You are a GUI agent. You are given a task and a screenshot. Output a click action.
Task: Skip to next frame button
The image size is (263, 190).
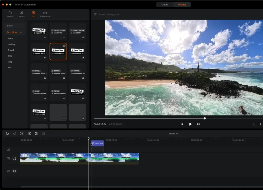(198, 124)
